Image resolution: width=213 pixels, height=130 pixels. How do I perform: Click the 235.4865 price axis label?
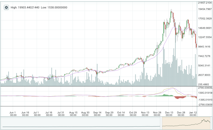[x=204, y=84]
